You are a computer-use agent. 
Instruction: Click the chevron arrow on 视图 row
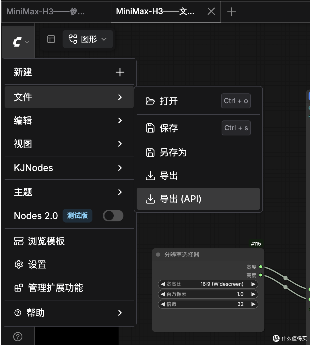tap(120, 144)
